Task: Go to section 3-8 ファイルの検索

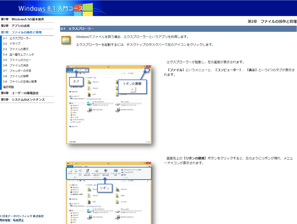Action: 16,76
